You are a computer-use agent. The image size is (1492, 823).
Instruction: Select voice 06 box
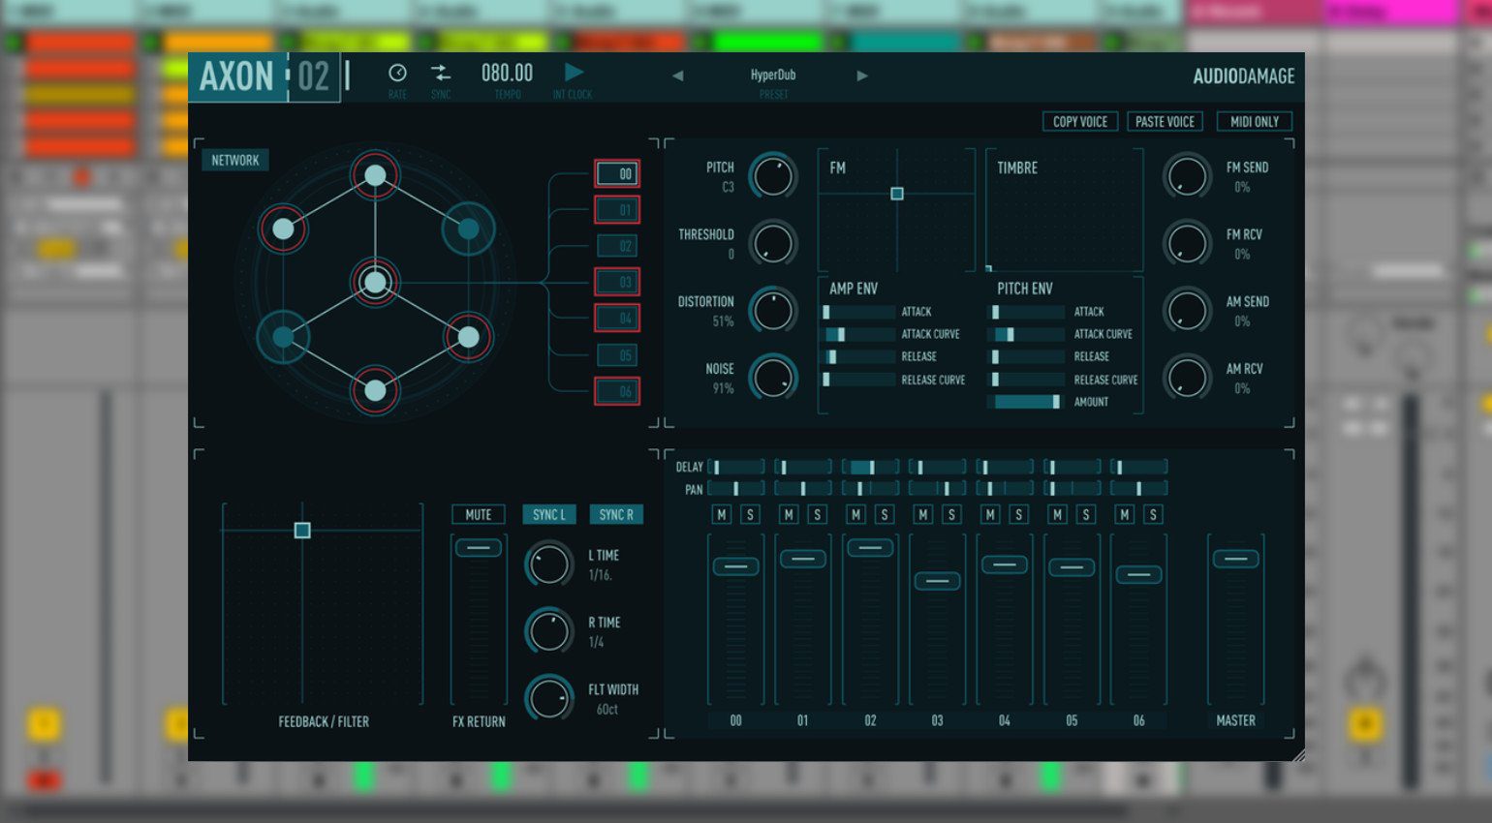pos(617,391)
